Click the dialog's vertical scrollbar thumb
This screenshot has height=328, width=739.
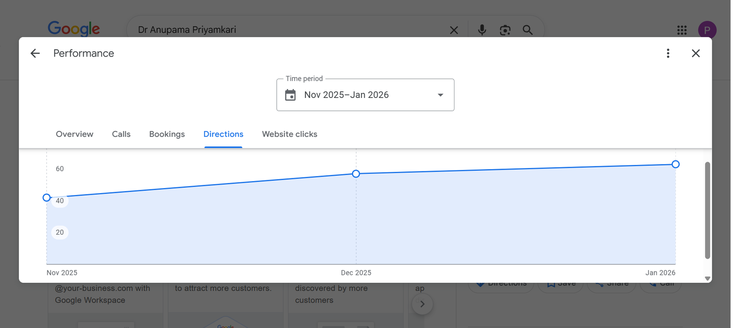[707, 210]
